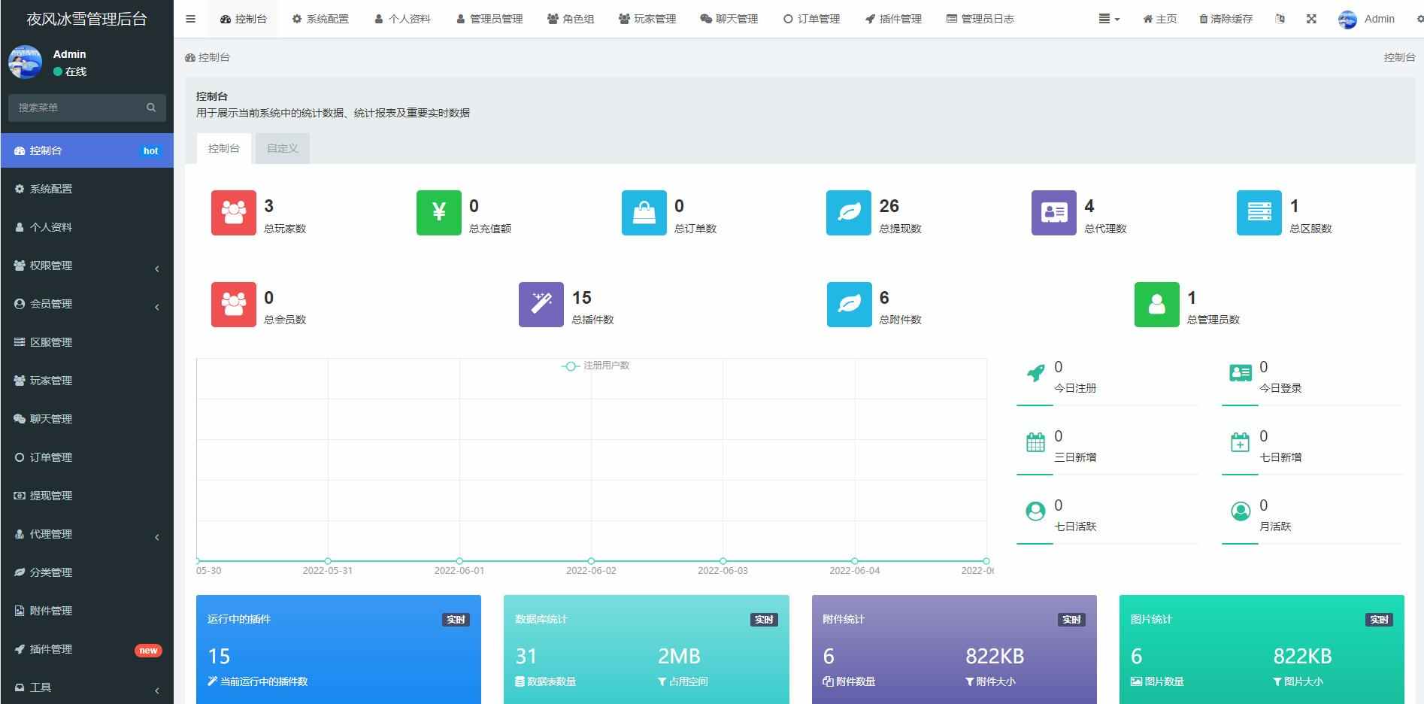Click the green yen 总充值额 icon
This screenshot has width=1424, height=704.
(439, 213)
